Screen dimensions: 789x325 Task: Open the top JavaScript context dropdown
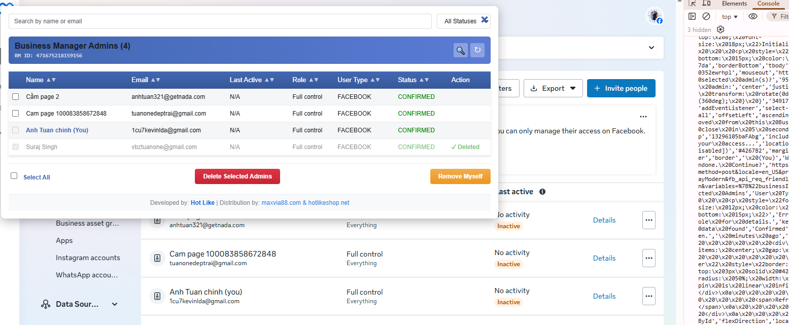pos(730,17)
